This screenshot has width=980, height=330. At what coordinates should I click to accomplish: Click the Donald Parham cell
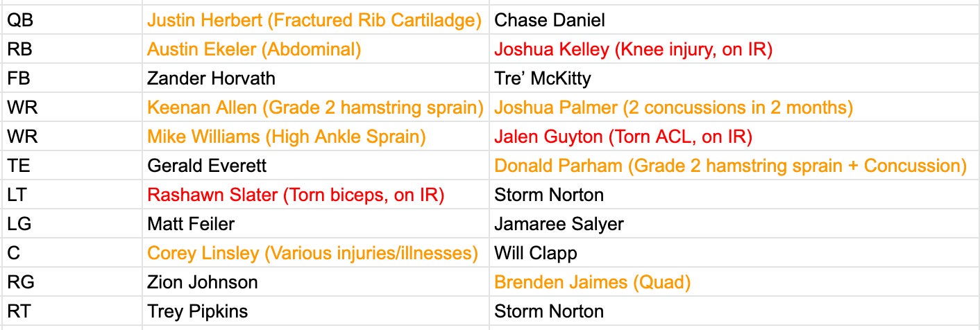pos(730,166)
